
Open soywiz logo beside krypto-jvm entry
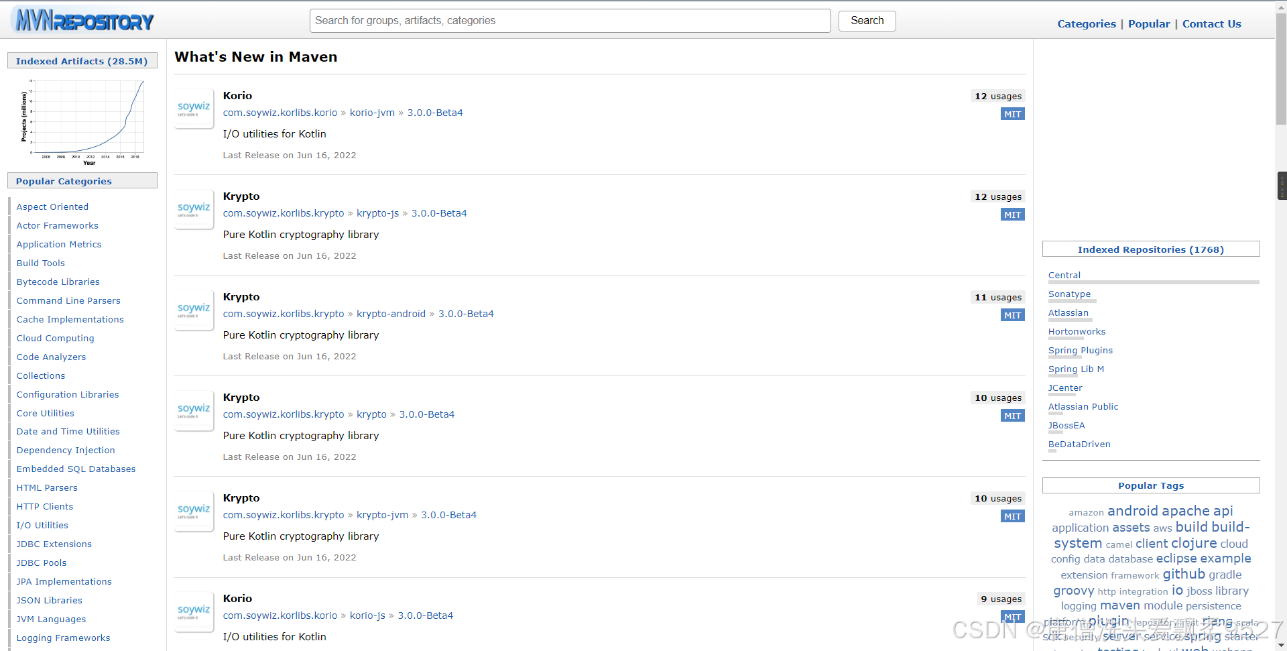pos(194,511)
